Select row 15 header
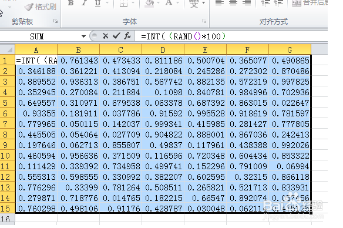The height and width of the screenshot is (228, 343). click(x=7, y=209)
